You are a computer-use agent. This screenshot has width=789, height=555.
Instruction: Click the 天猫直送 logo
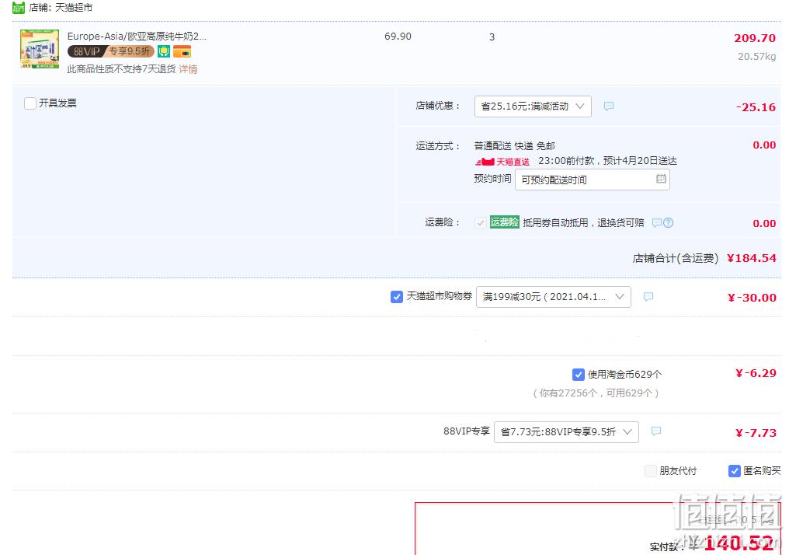pos(502,162)
